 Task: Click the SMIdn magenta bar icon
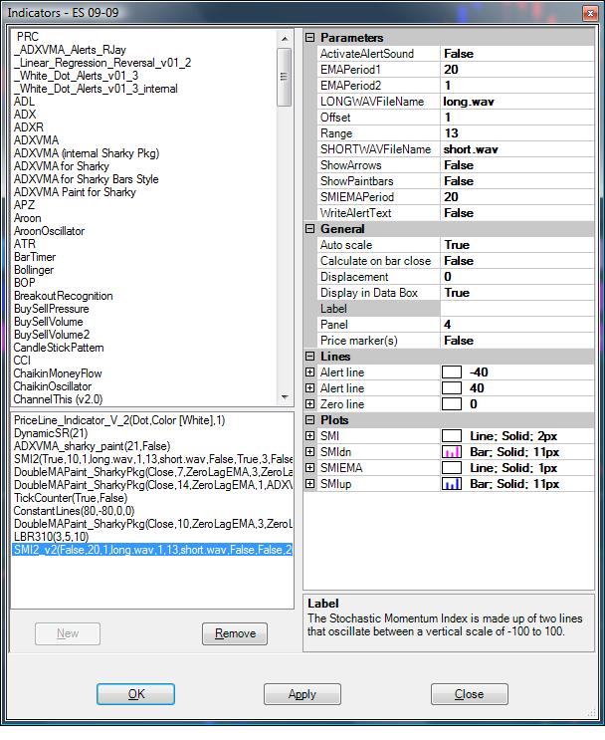click(452, 452)
